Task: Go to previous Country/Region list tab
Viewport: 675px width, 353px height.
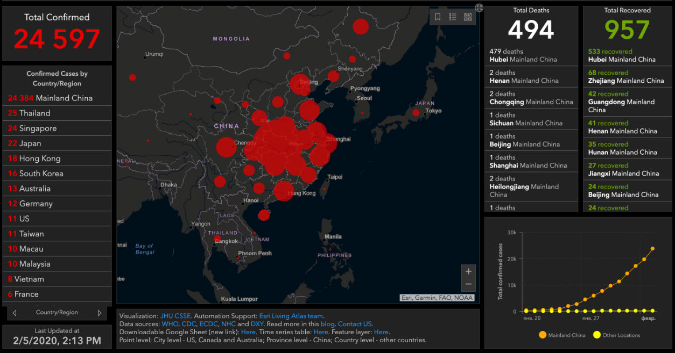Action: (15, 313)
